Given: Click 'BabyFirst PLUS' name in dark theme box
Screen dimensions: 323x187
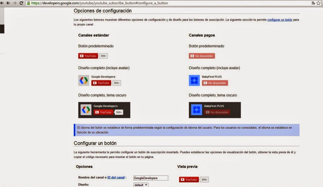Looking at the screenshot, I should [214, 106].
